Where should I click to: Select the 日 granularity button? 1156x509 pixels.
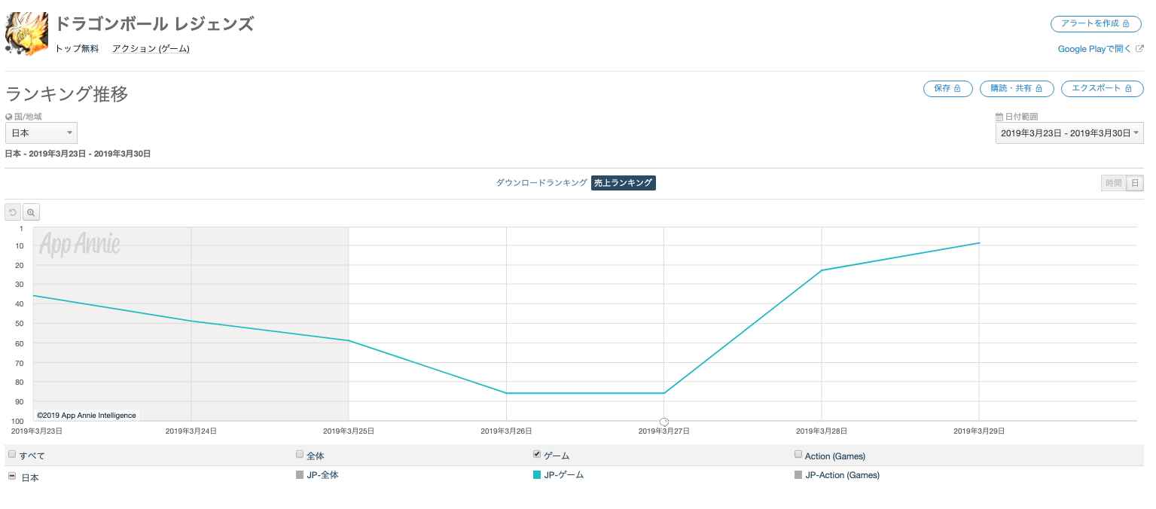(1135, 183)
